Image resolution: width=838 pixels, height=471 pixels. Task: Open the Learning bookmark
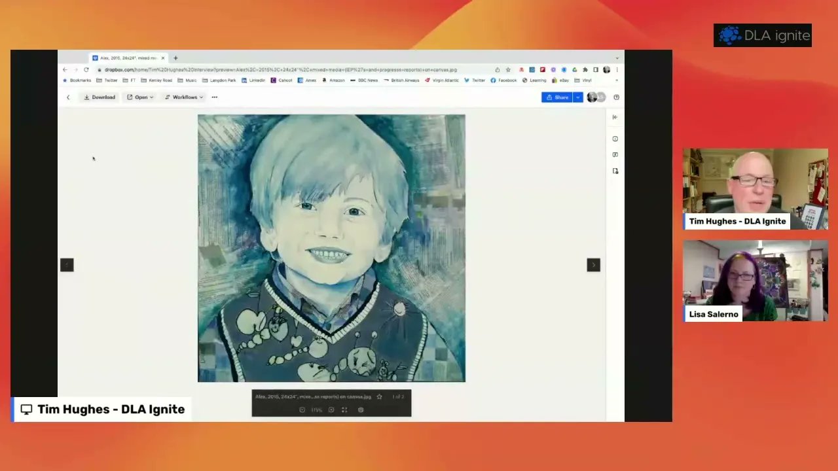click(x=534, y=80)
